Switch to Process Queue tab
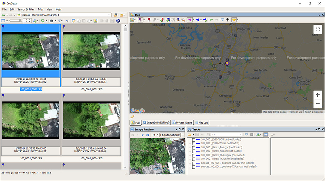 pyautogui.click(x=182, y=123)
